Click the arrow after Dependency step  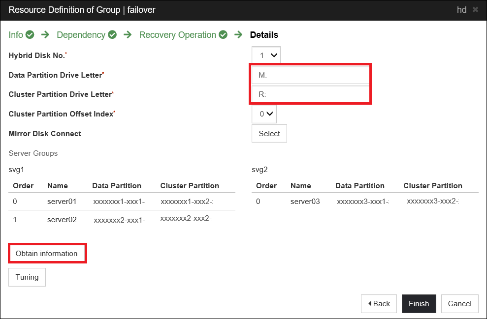127,34
